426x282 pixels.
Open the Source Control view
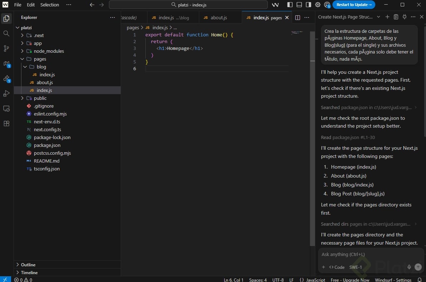pos(6,48)
